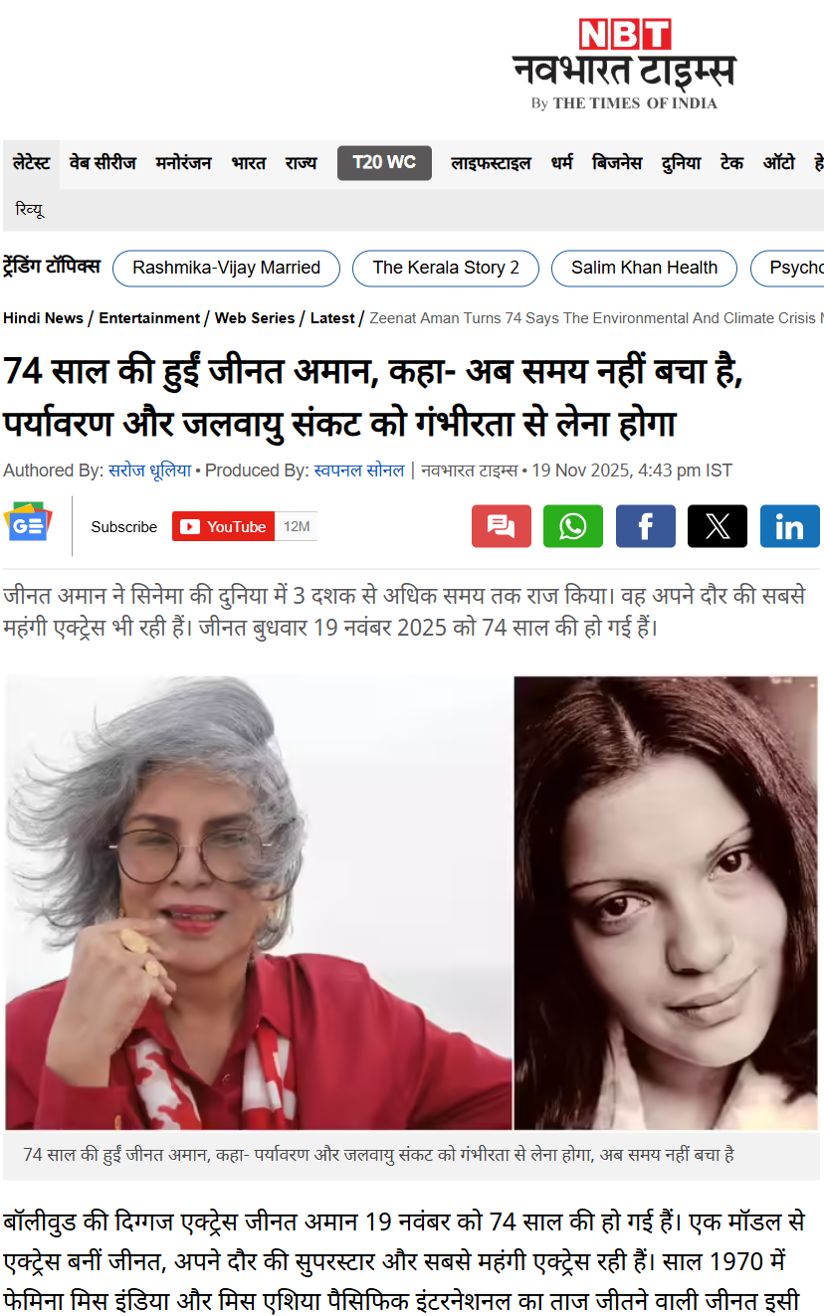Select the लाइफस्टाइल nav item
The height and width of the screenshot is (1316, 824).
491,163
